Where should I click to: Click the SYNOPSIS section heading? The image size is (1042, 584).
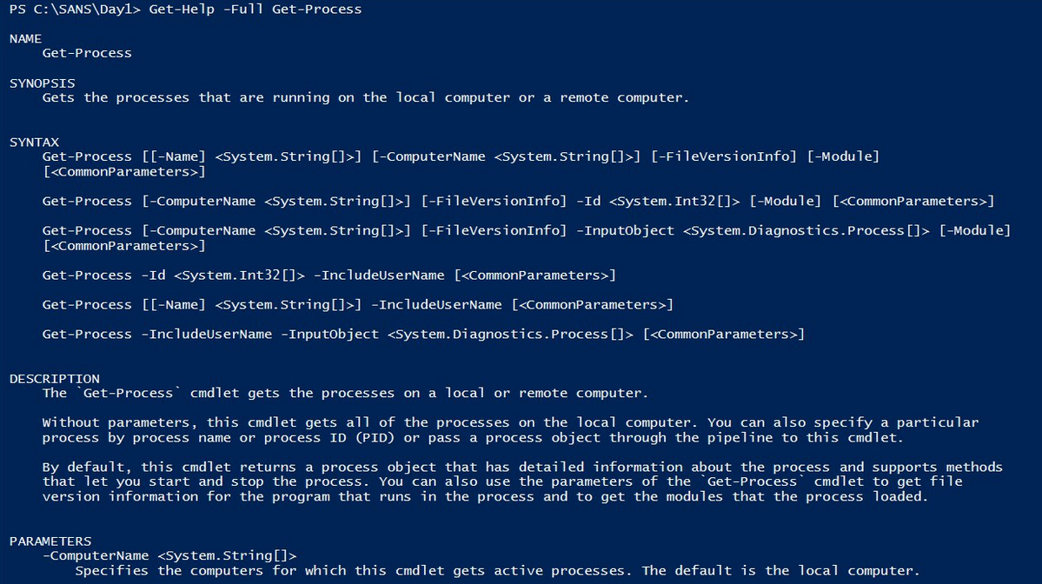coord(42,83)
